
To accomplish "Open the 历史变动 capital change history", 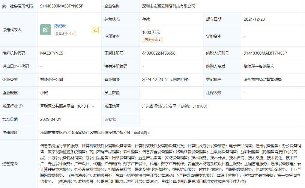I will coord(152,40).
